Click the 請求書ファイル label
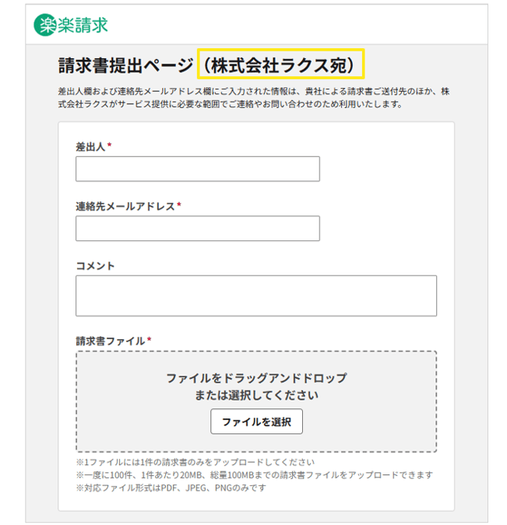This screenshot has width=507, height=525. tap(110, 341)
